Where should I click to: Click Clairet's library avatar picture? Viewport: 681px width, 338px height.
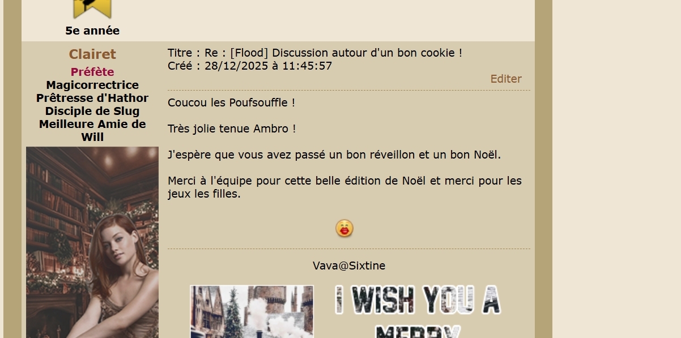(x=92, y=242)
